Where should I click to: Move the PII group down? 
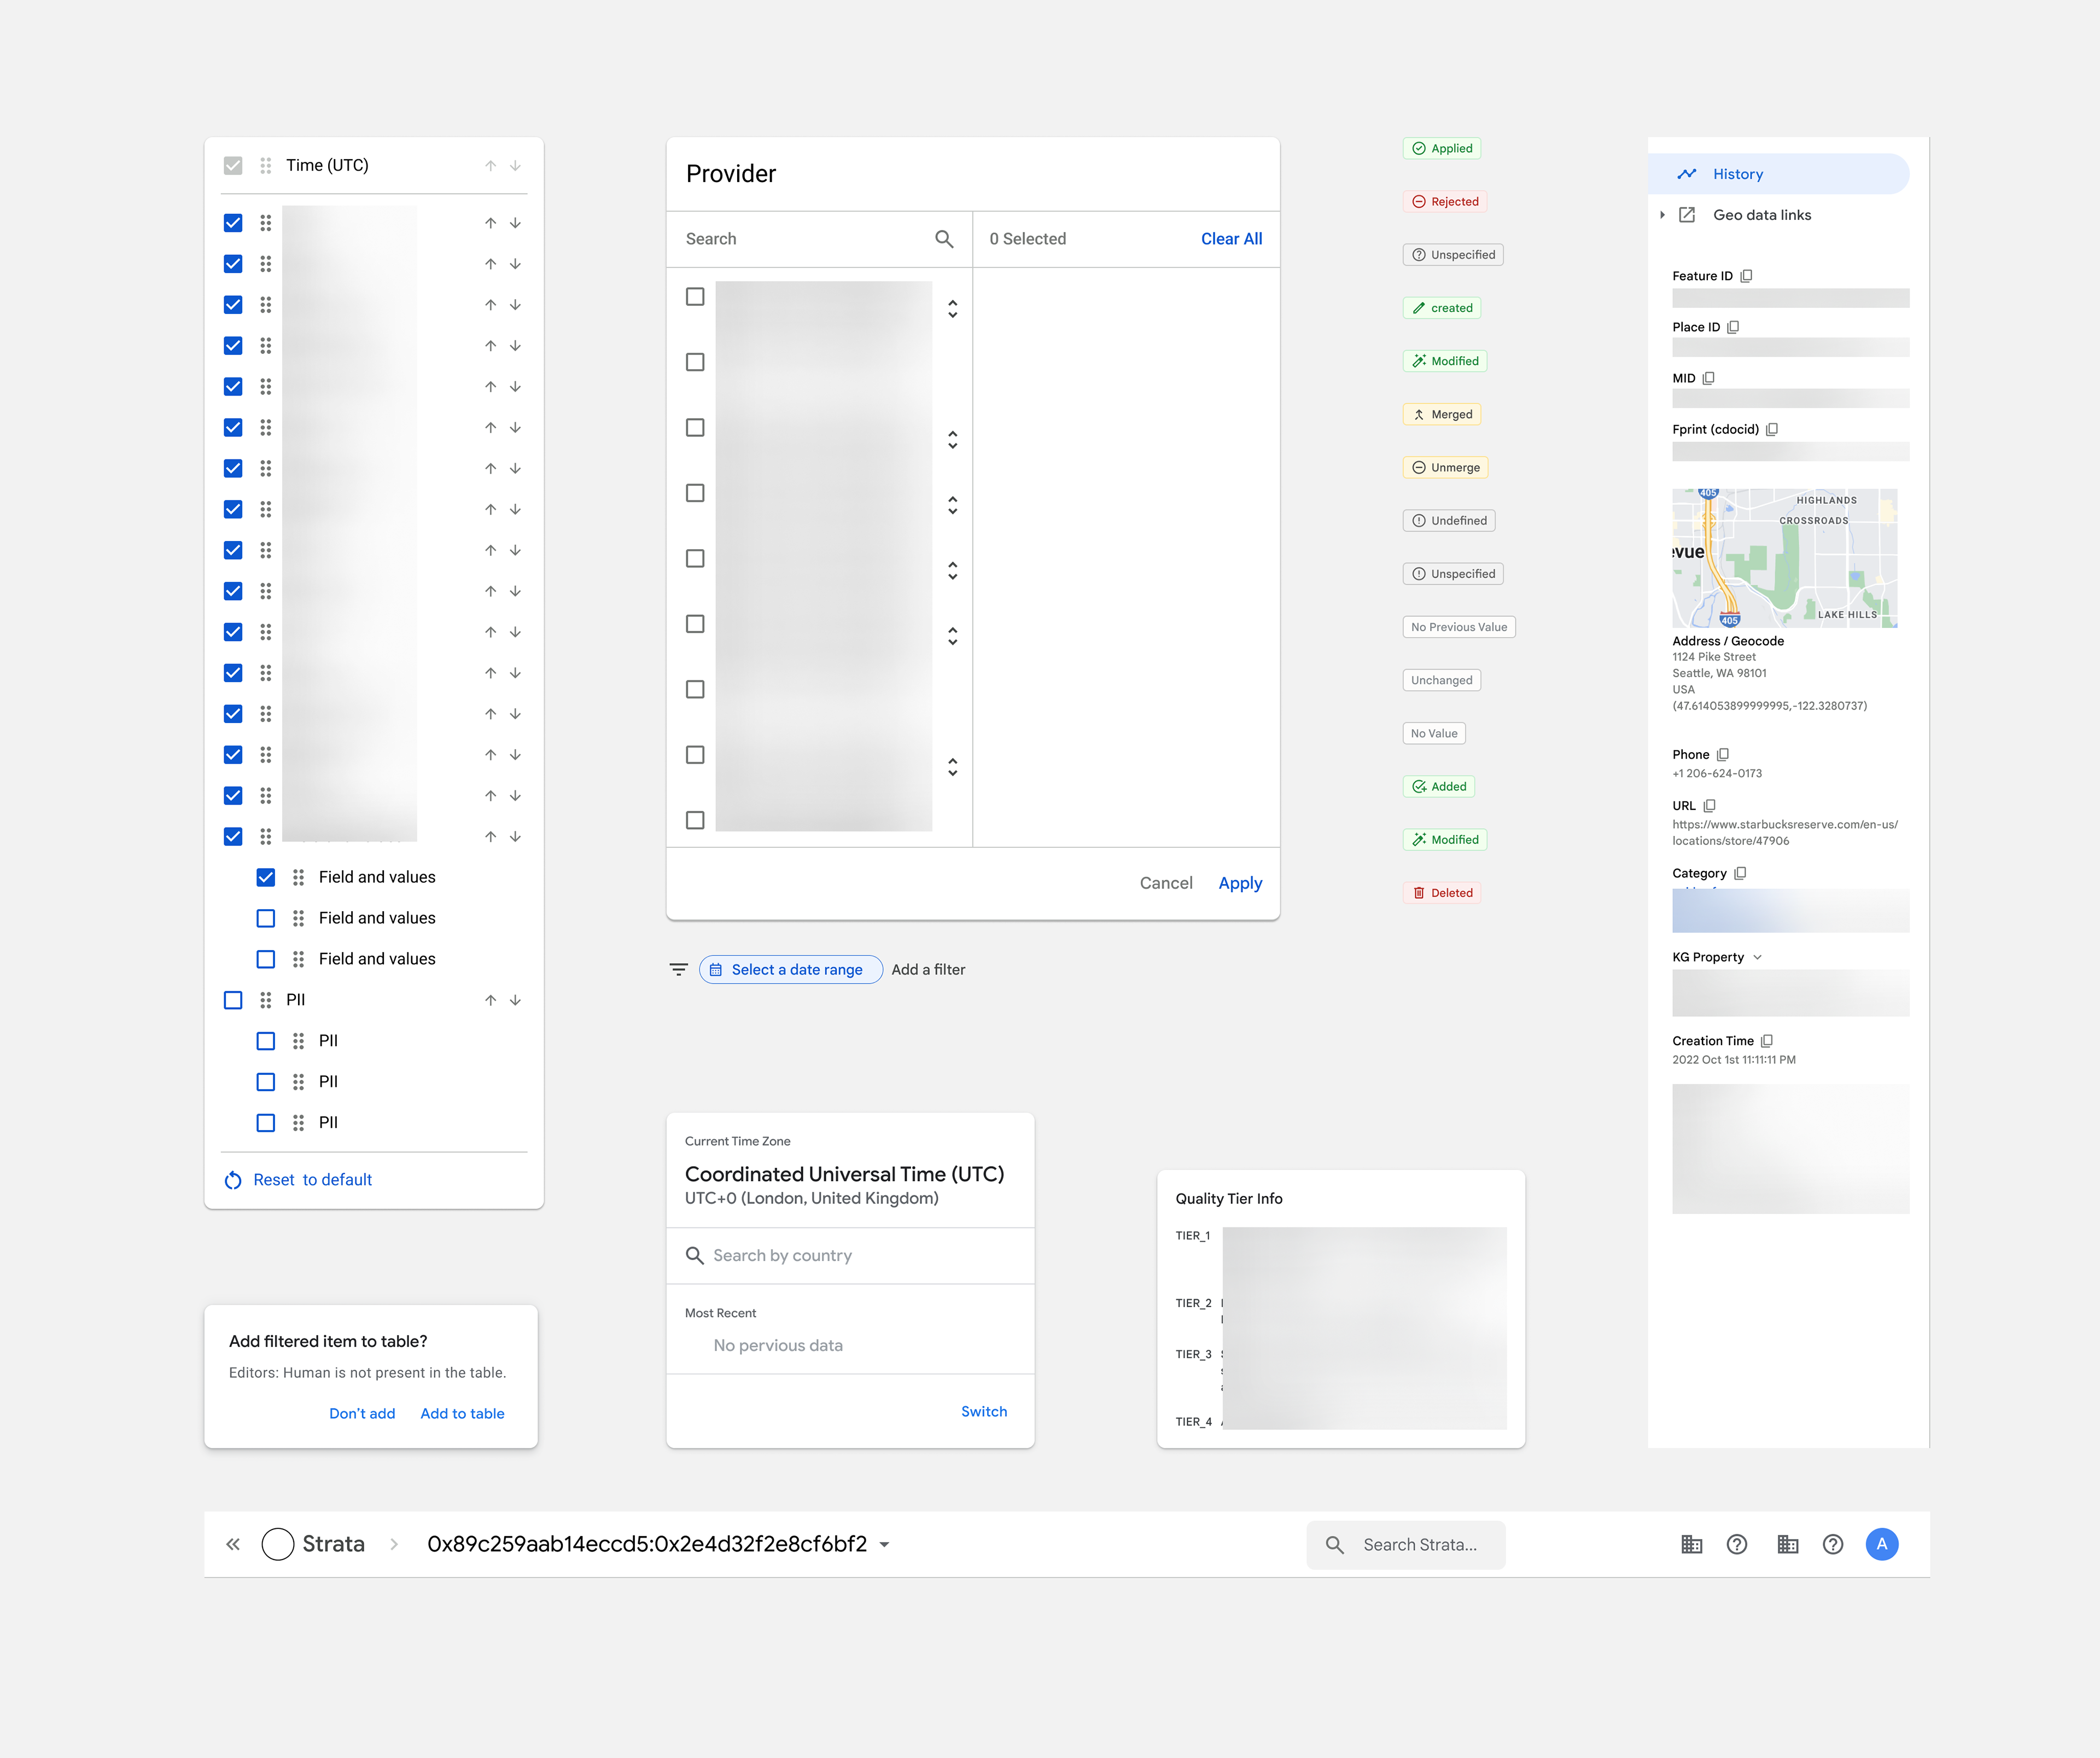(515, 1000)
